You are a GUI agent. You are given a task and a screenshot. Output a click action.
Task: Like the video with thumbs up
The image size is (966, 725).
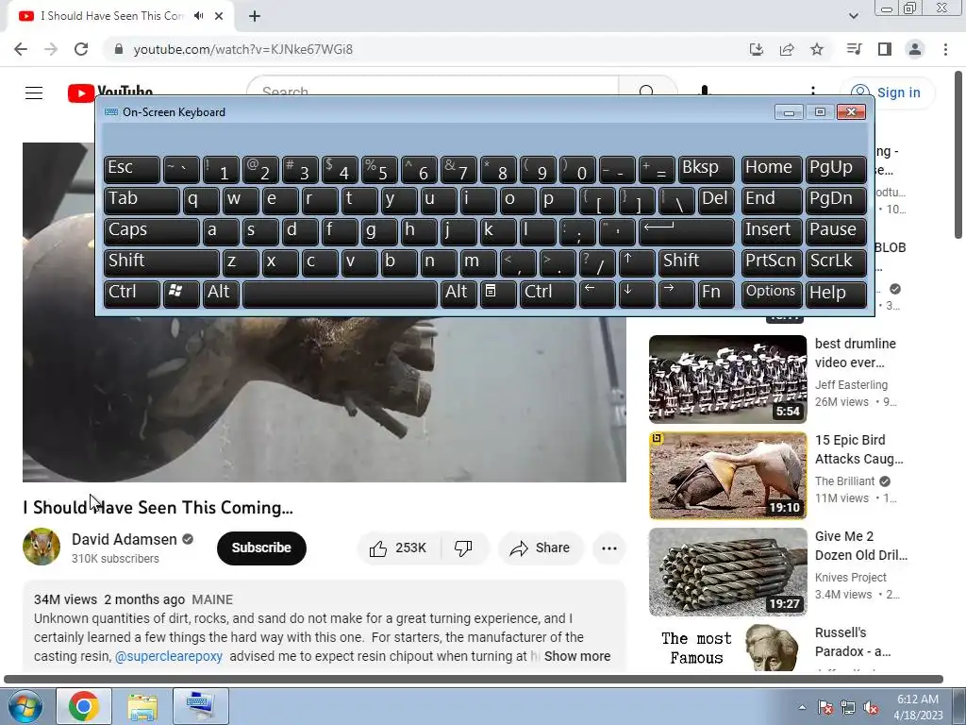point(398,548)
